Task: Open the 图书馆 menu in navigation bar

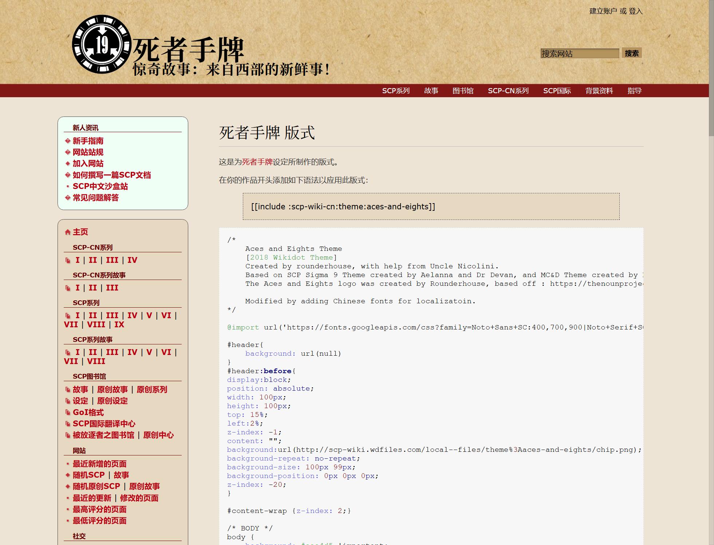Action: point(463,91)
